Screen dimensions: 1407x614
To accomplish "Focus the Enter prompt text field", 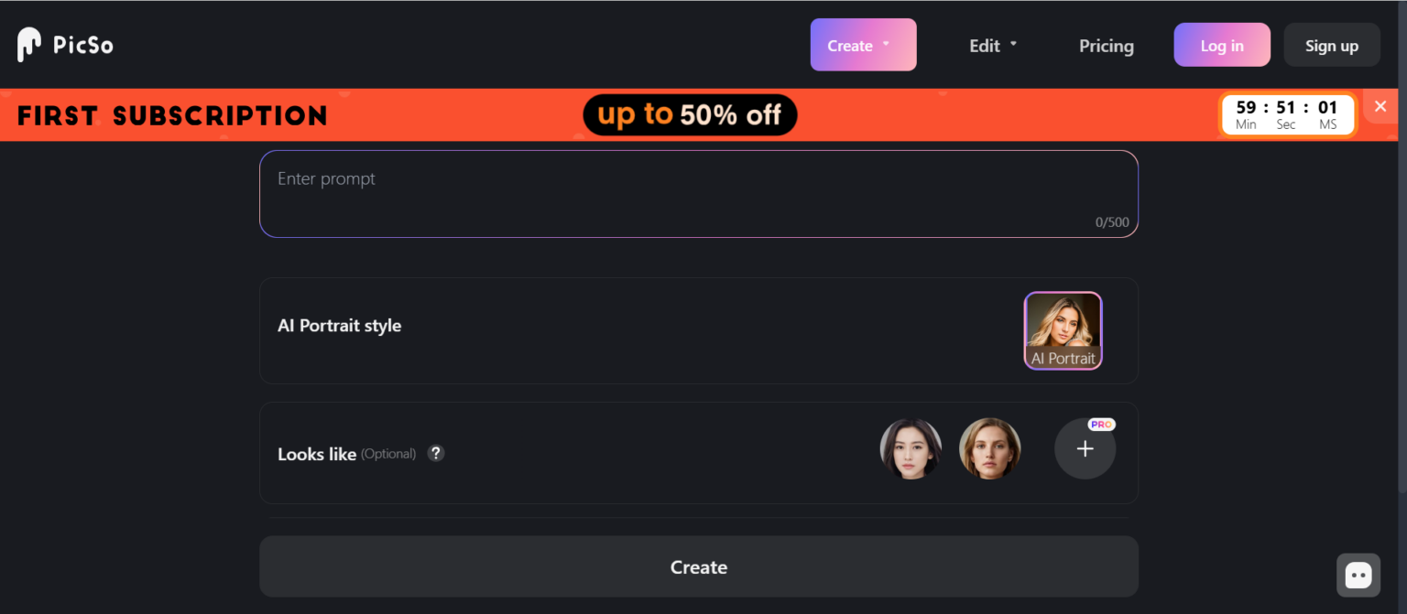I will [698, 193].
